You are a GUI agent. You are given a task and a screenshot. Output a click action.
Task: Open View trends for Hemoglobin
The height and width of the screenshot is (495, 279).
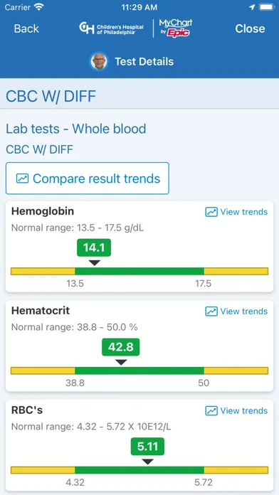[x=237, y=212]
